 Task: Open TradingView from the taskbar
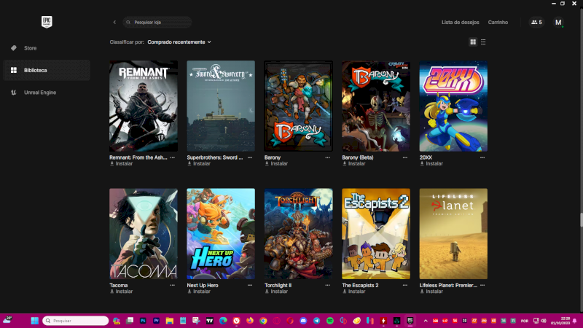coord(210,321)
